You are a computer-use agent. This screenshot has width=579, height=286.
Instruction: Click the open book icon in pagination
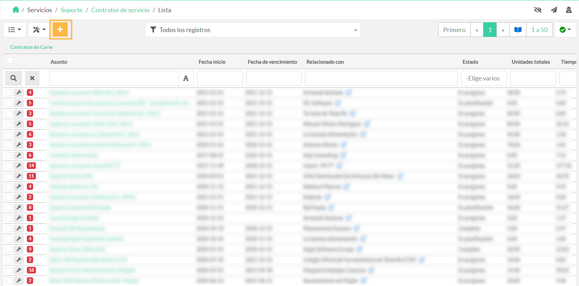(518, 30)
